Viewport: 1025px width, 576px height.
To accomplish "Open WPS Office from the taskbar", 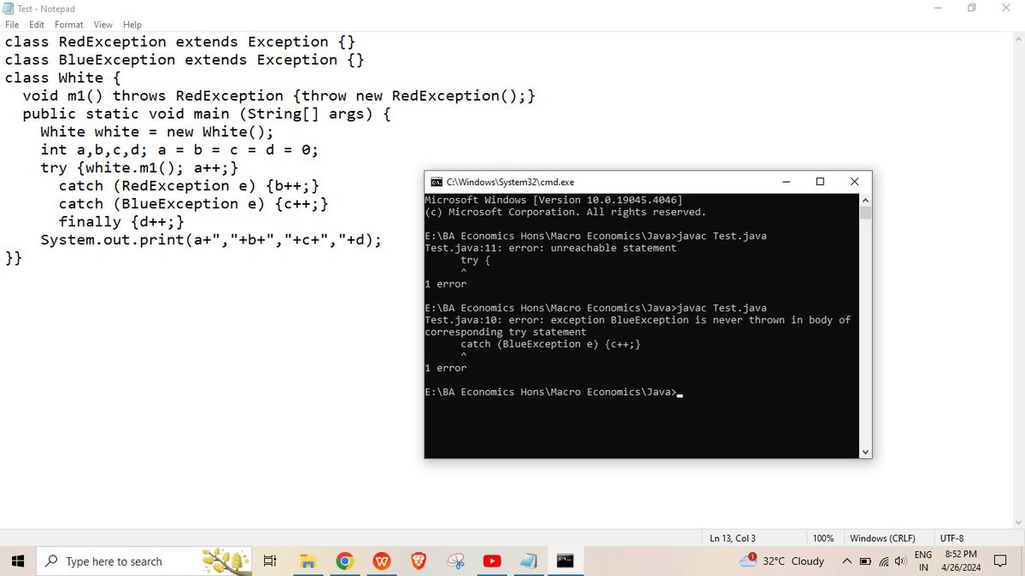I will click(383, 561).
